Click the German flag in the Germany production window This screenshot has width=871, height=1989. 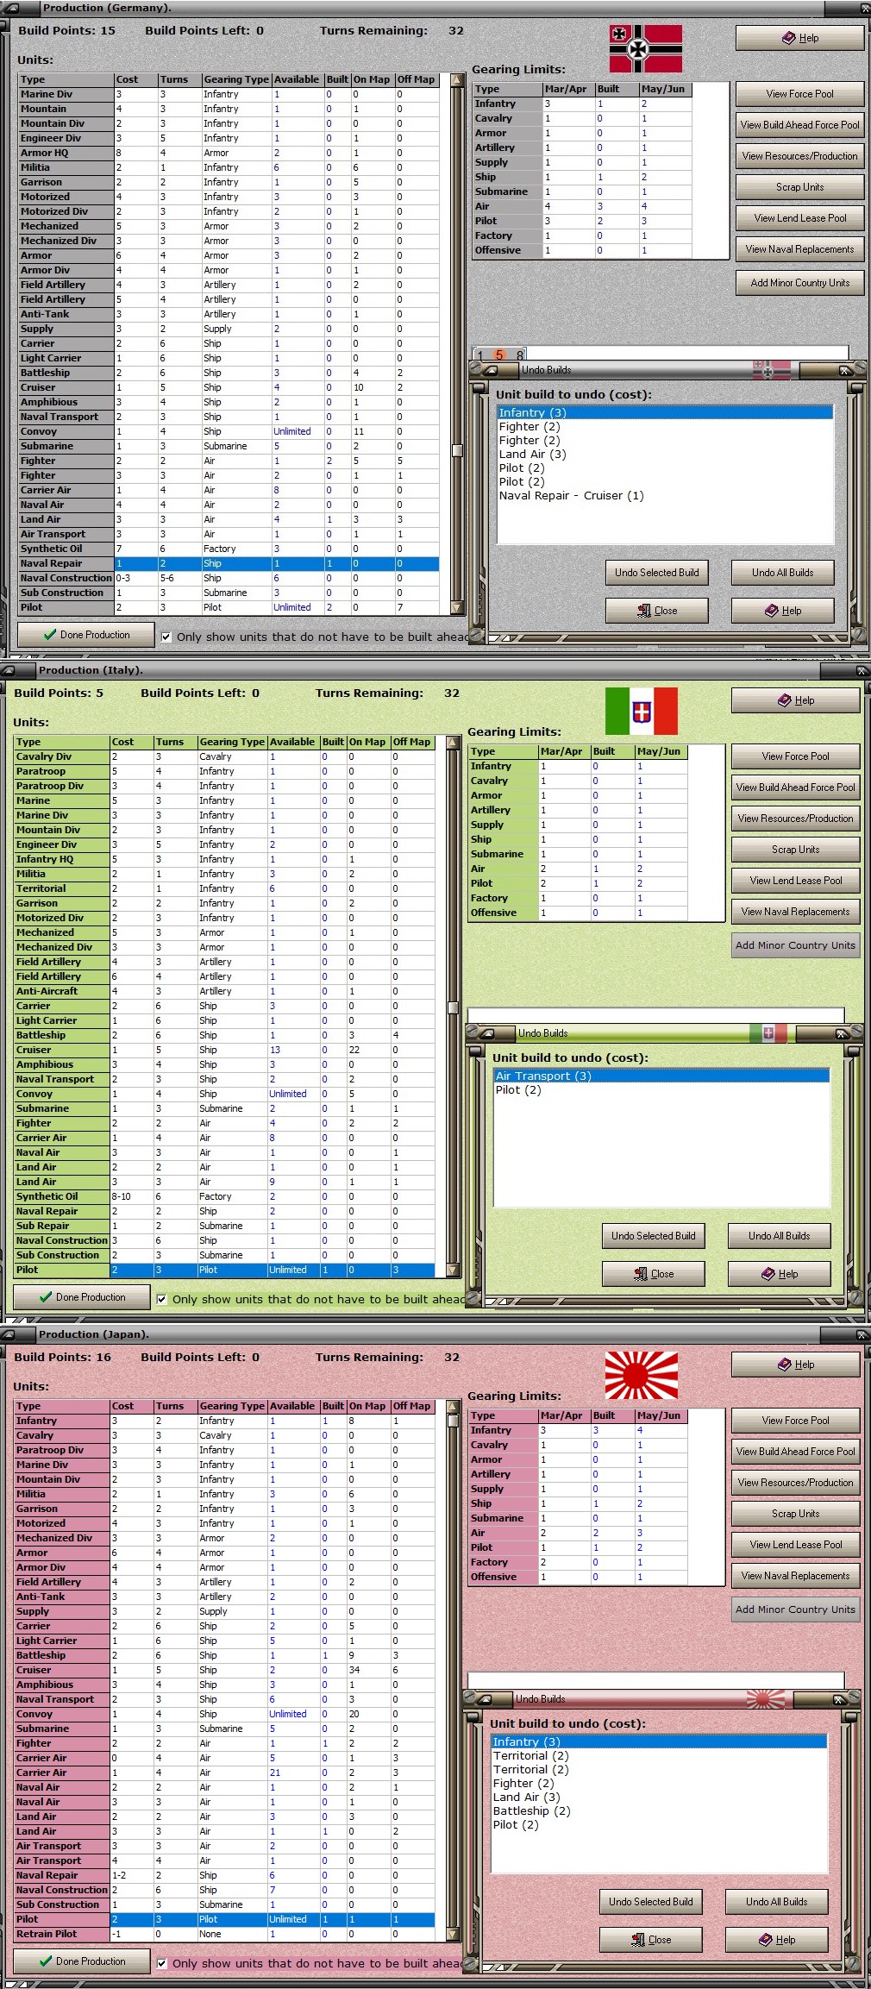click(x=645, y=49)
